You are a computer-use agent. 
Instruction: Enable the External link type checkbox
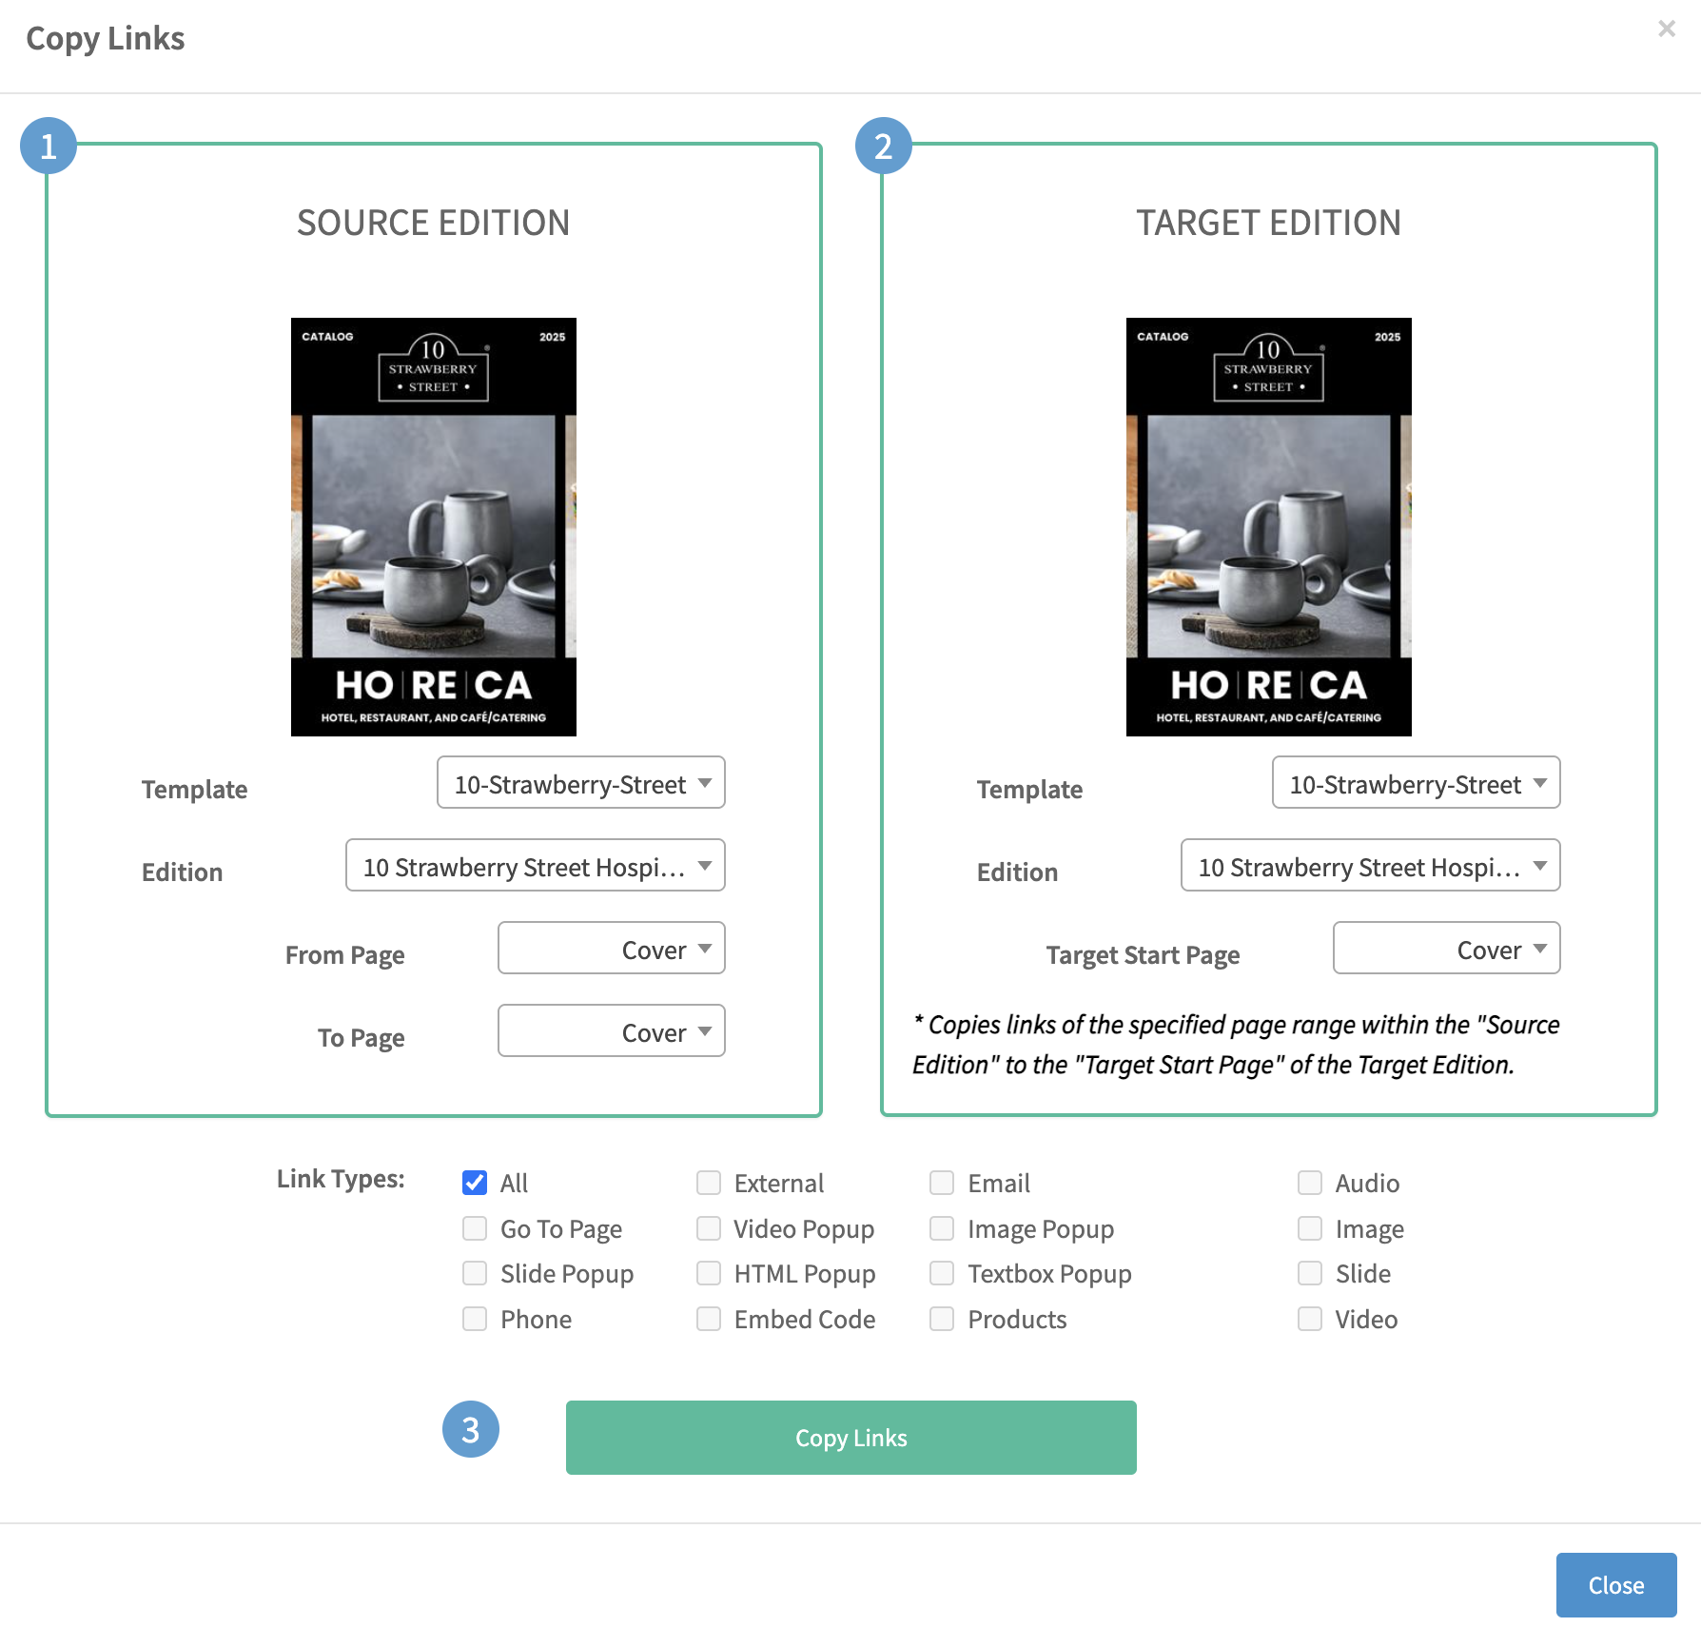tap(709, 1183)
